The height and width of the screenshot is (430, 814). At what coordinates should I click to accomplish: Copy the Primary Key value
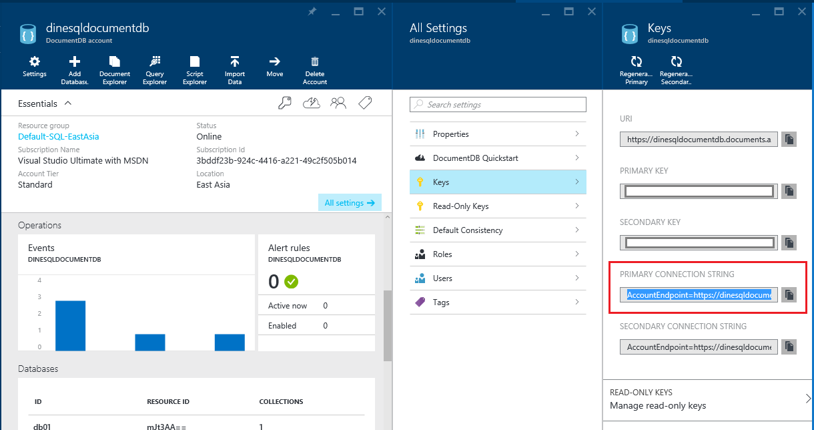pyautogui.click(x=789, y=191)
